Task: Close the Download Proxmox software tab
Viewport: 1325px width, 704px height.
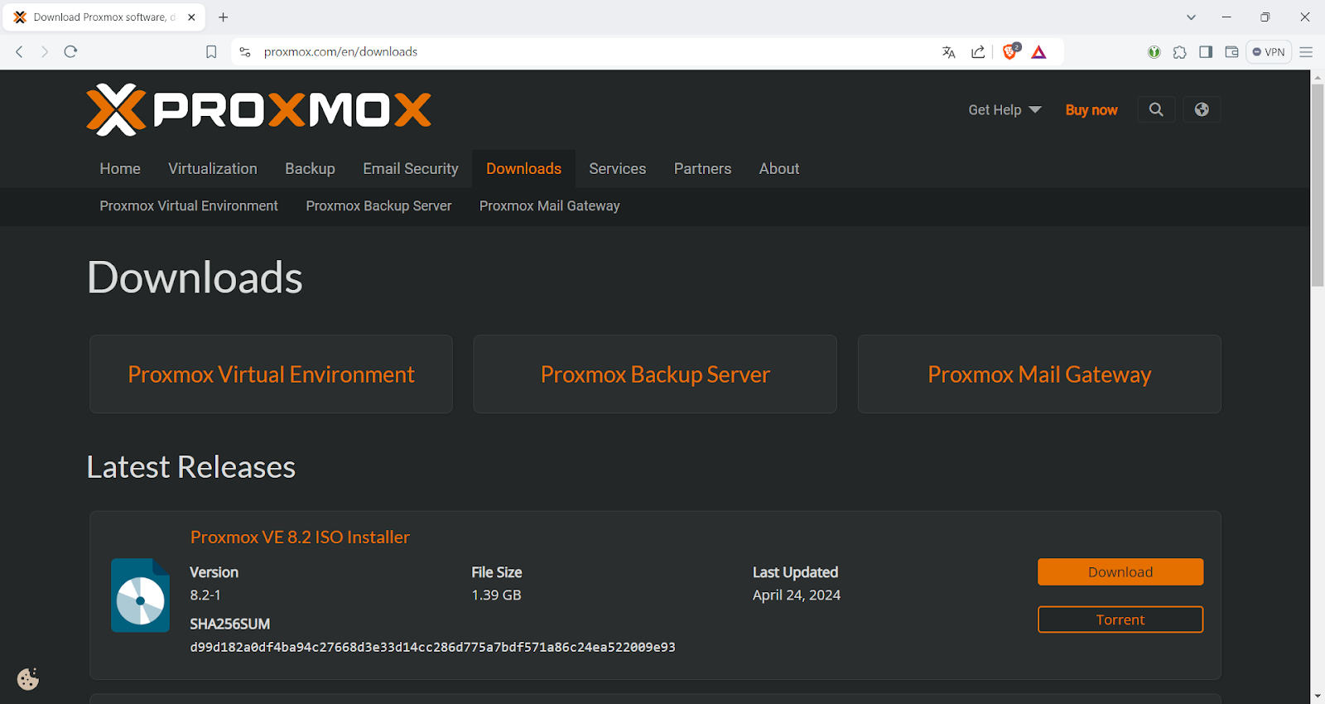Action: 191,17
